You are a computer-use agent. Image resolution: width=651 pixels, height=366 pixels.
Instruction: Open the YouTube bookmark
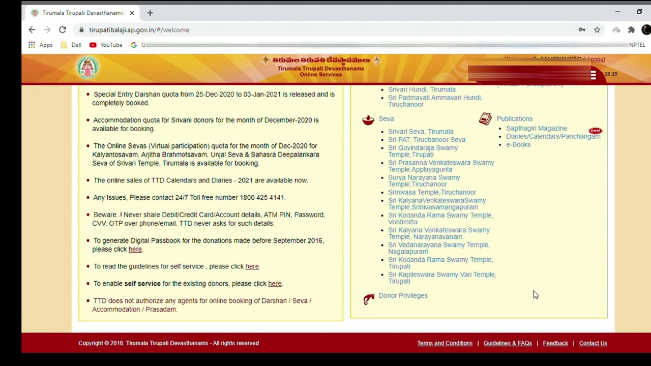click(x=106, y=45)
